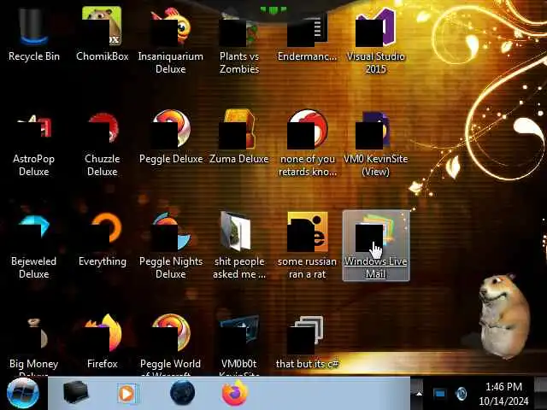This screenshot has height=410, width=547.
Task: Select the Peggle World of Warcraft icon
Action: click(x=171, y=345)
